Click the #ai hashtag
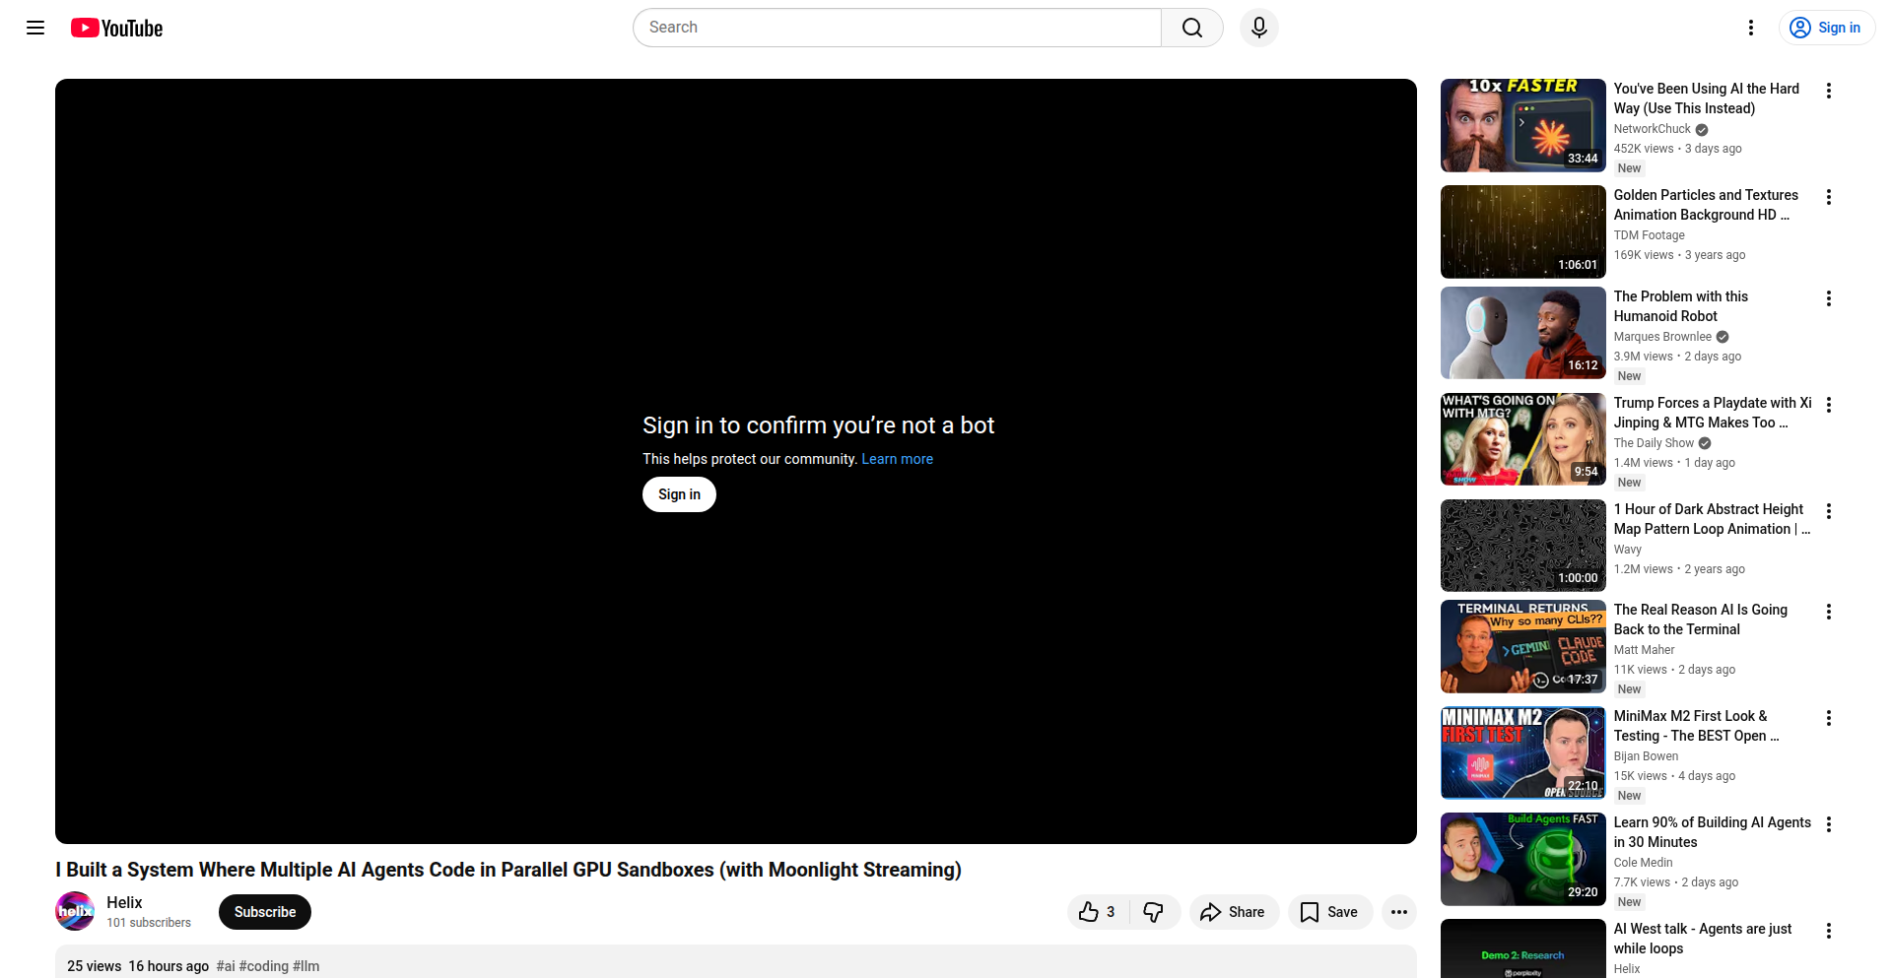1892x978 pixels. 226,966
